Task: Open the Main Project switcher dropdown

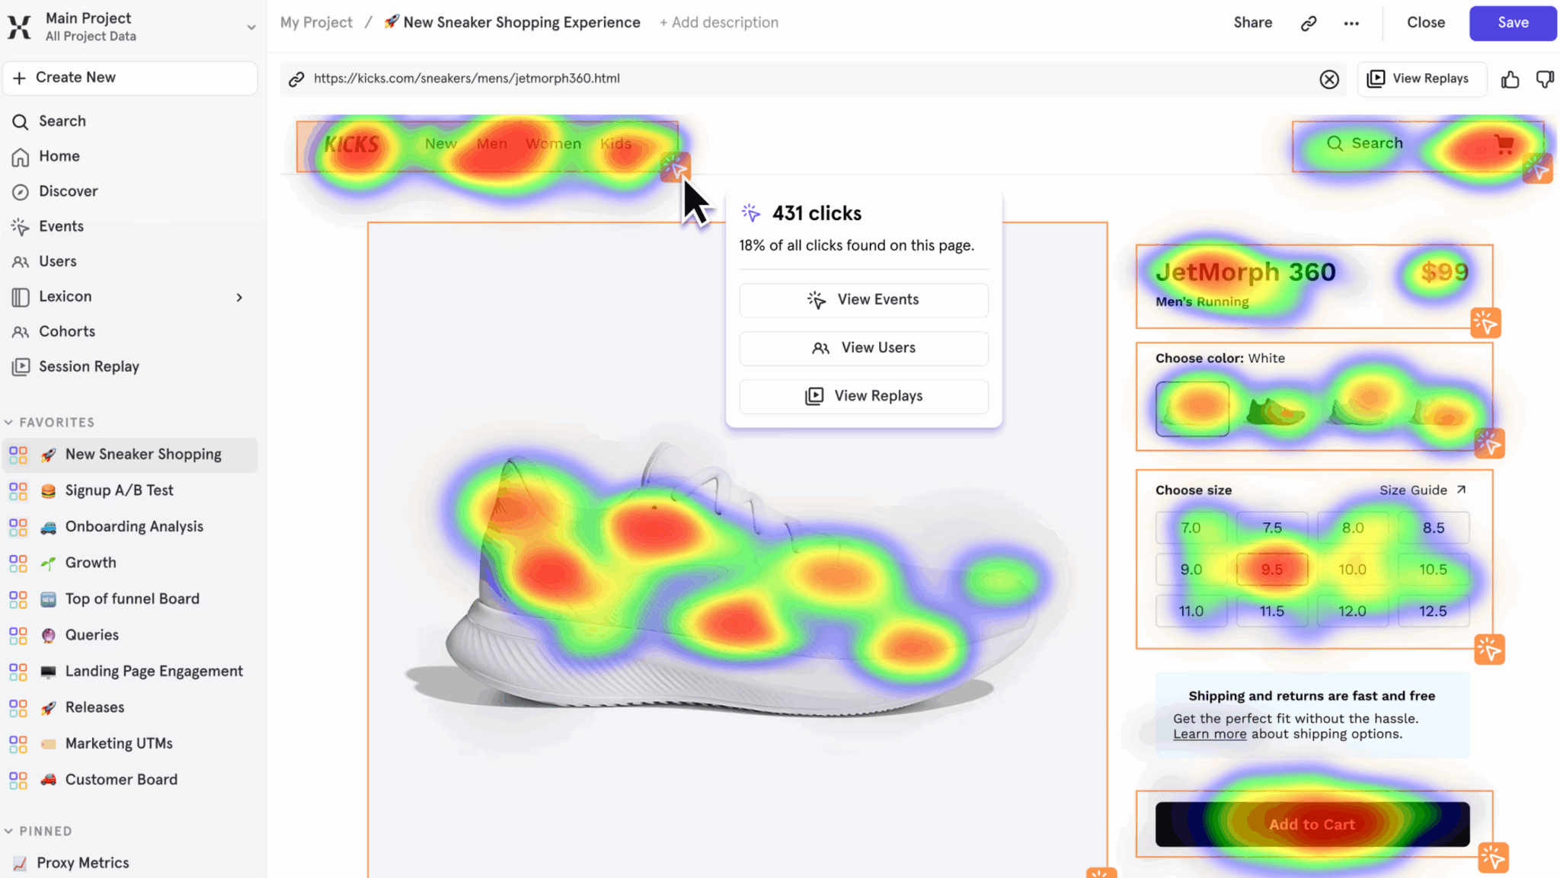Action: click(x=251, y=26)
